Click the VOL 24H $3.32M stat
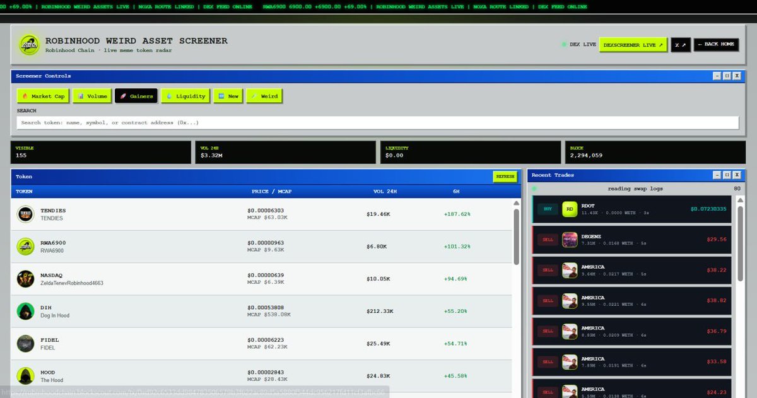 point(286,152)
